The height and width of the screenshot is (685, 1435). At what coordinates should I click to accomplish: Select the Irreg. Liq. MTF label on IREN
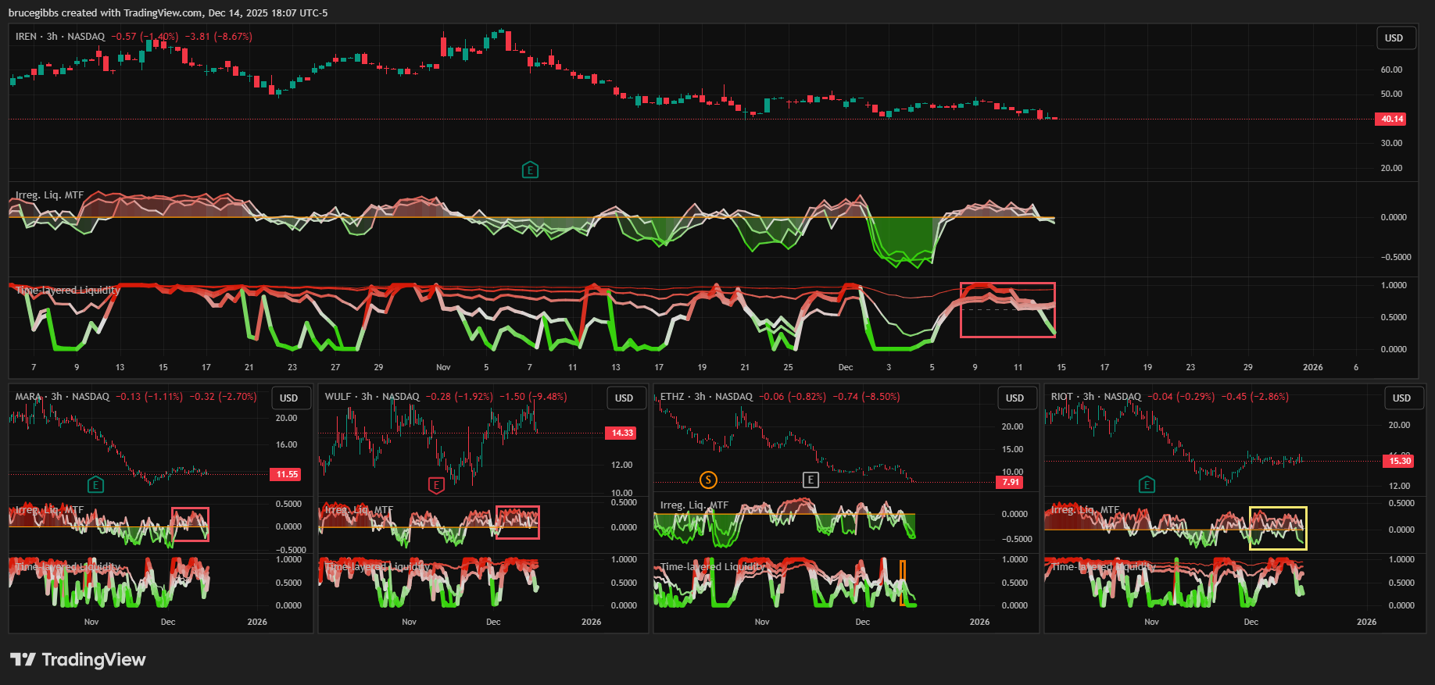(49, 195)
